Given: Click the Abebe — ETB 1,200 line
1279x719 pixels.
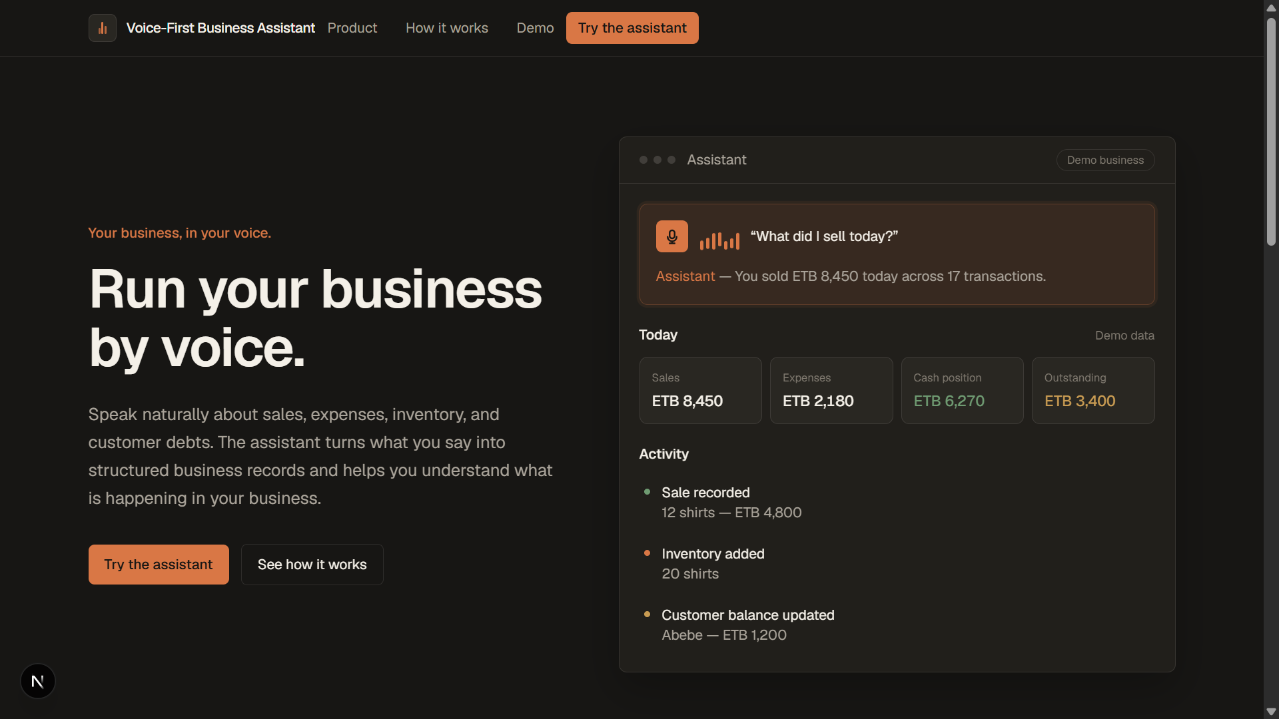Looking at the screenshot, I should point(724,635).
